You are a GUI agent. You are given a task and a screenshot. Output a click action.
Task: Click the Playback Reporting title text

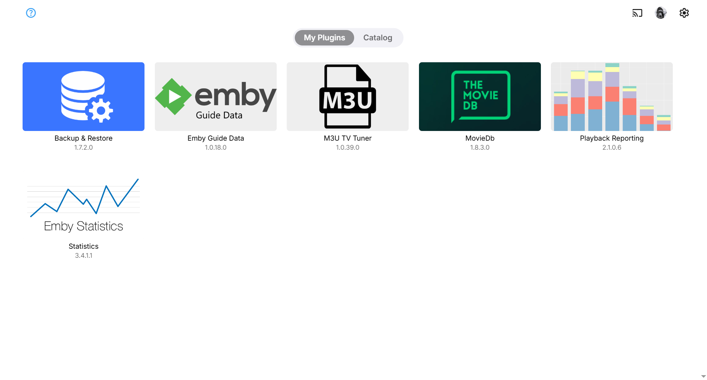[612, 138]
